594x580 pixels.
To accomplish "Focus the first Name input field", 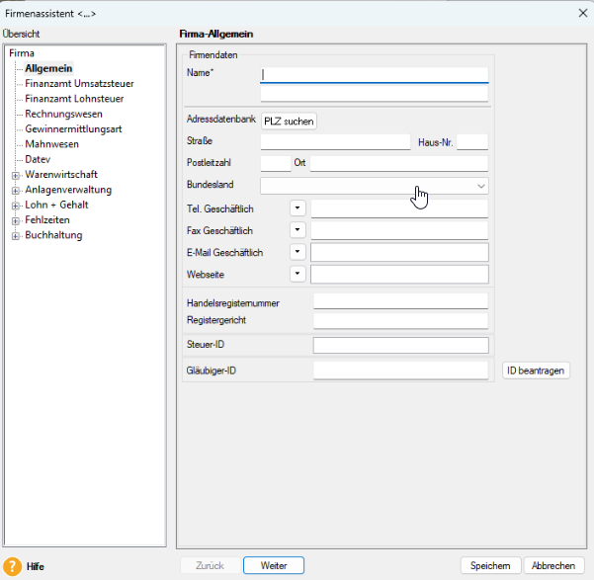I will click(375, 75).
